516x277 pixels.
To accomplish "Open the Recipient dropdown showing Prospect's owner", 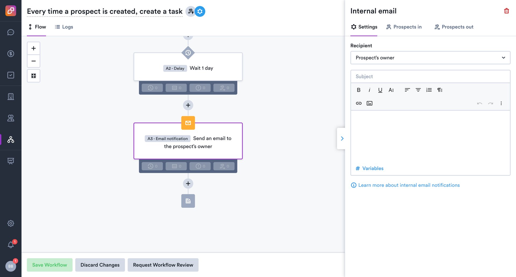I will tap(430, 58).
